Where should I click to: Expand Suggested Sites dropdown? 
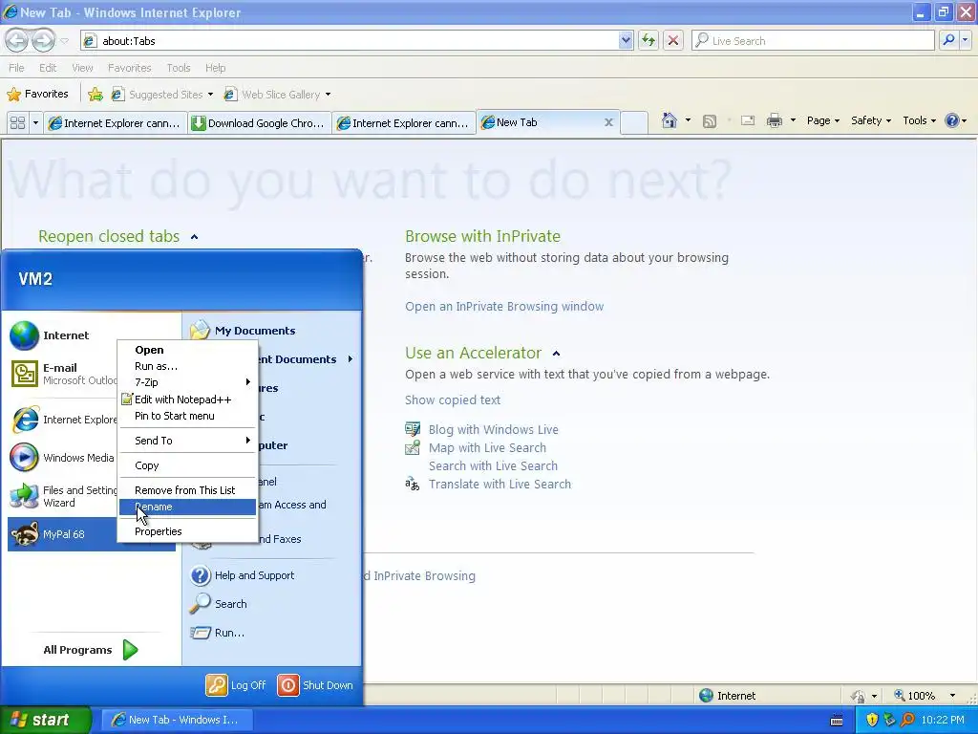[x=210, y=95]
